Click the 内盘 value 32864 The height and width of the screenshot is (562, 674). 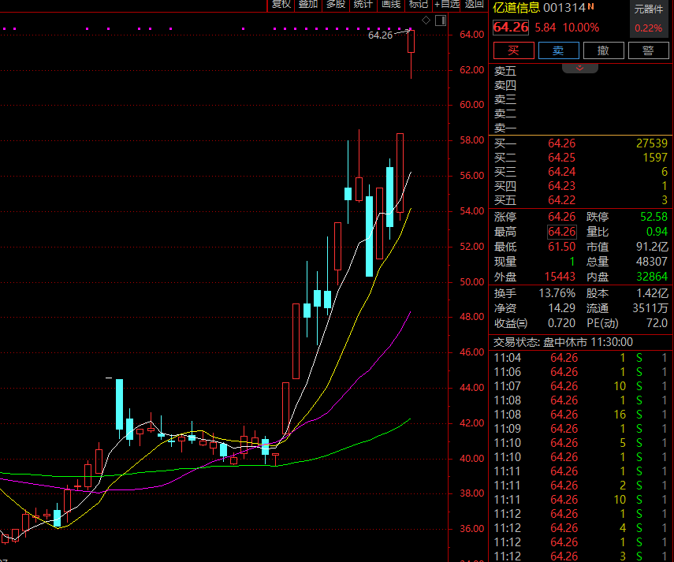[x=652, y=277]
